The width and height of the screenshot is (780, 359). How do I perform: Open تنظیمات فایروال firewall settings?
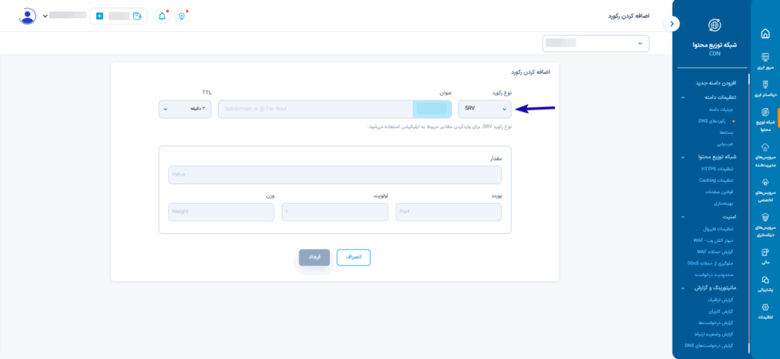click(719, 229)
